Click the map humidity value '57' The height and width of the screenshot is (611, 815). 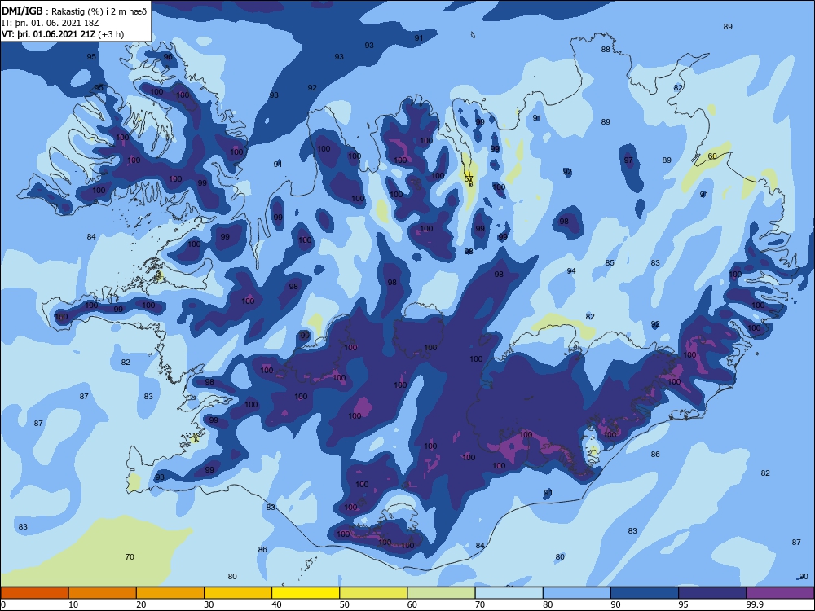coord(469,178)
